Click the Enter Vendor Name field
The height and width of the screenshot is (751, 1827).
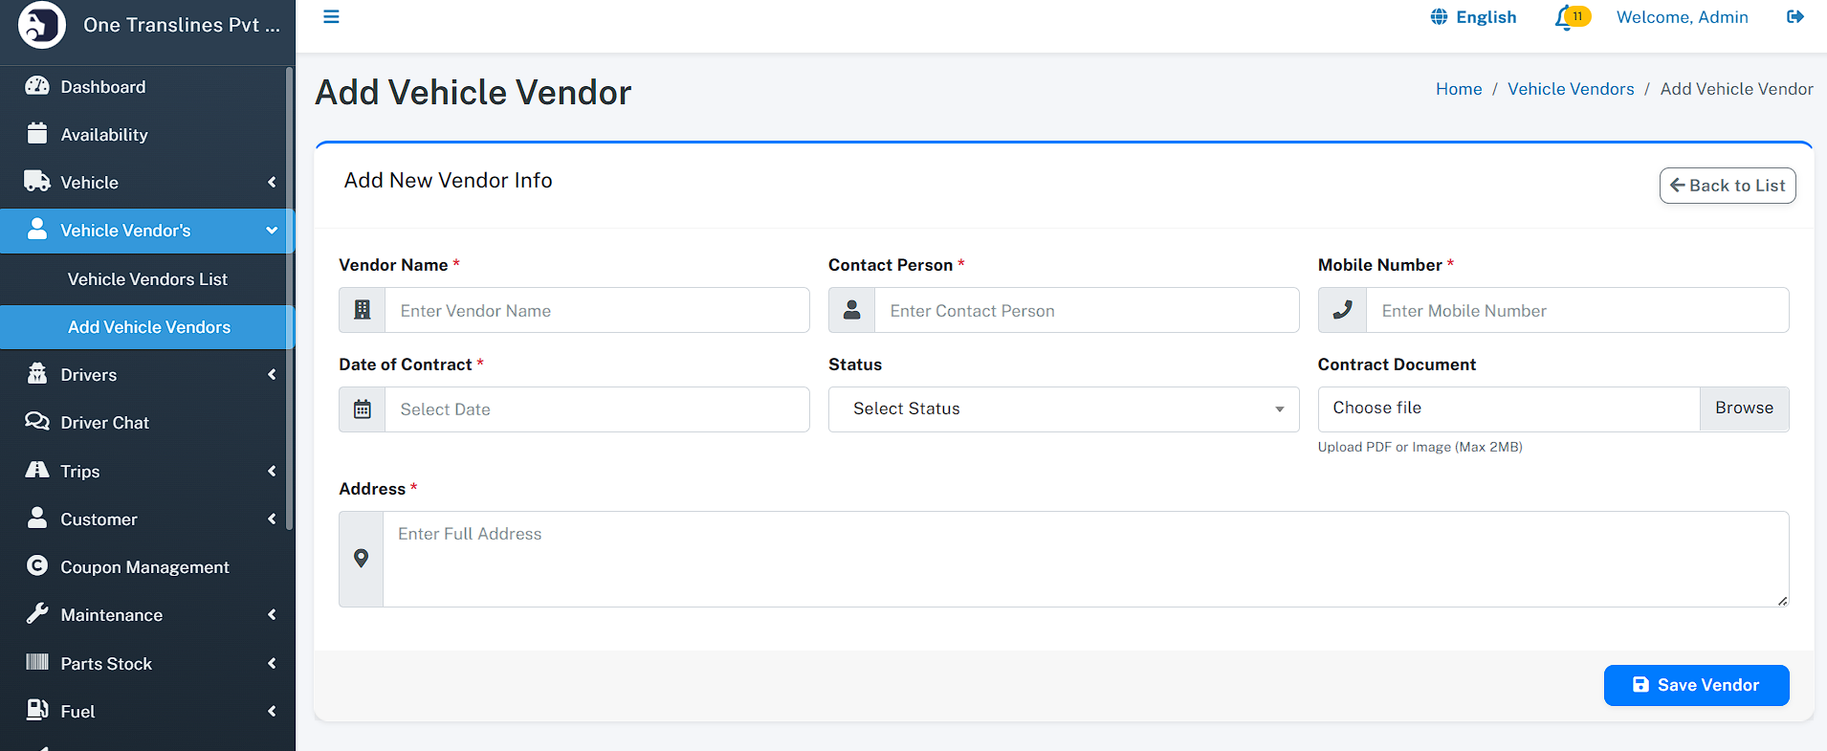(x=596, y=311)
